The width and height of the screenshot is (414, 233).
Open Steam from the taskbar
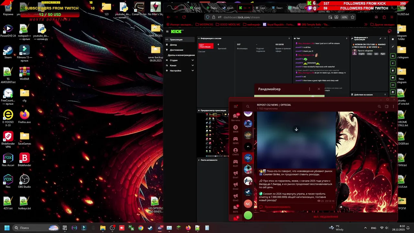[x=150, y=228]
